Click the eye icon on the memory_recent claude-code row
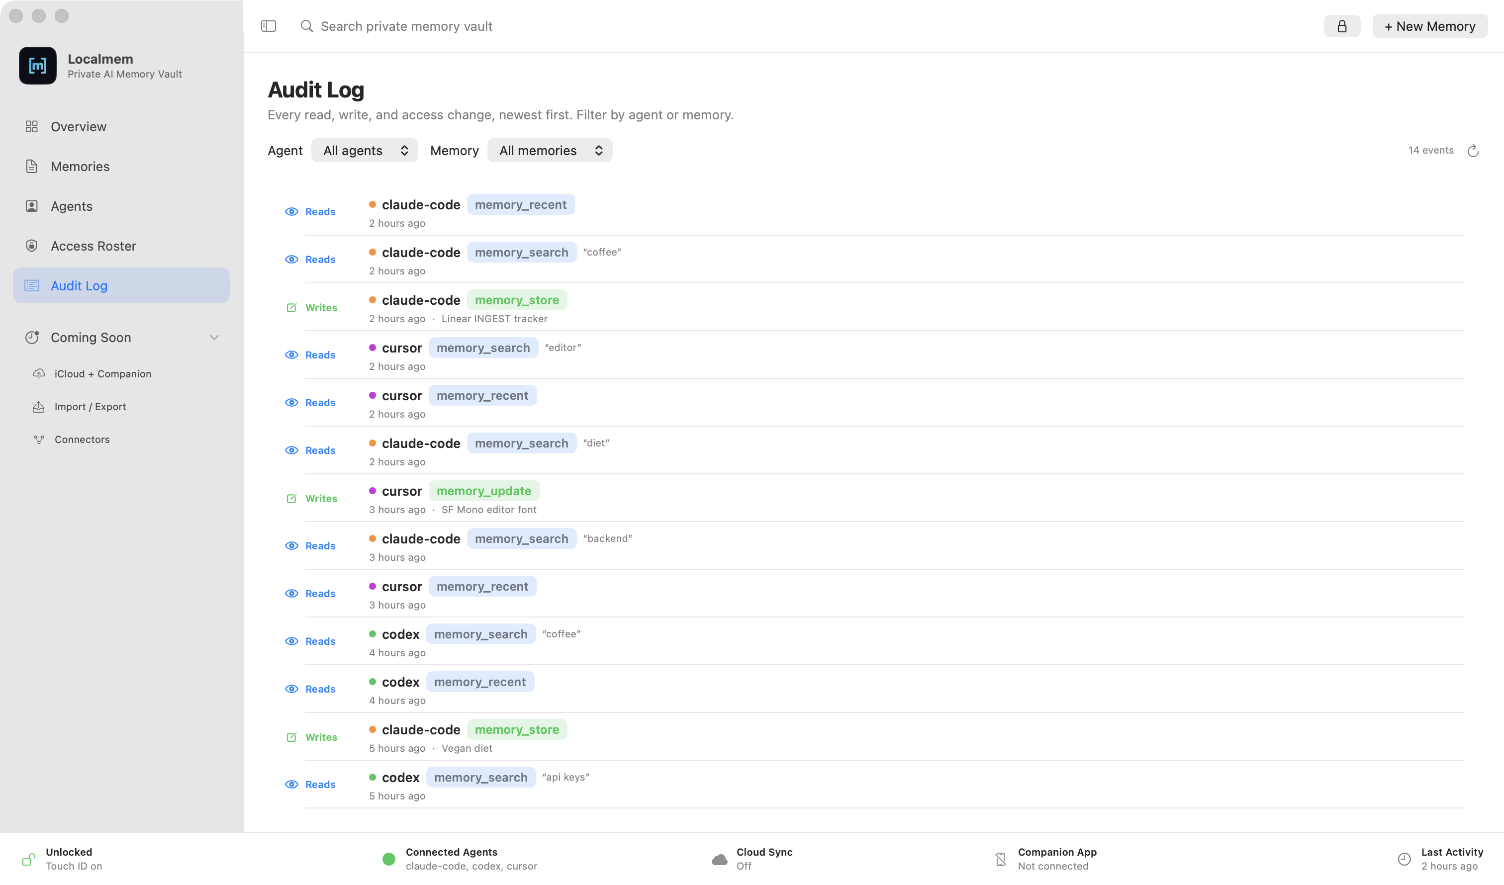The image size is (1504, 885). 291,212
